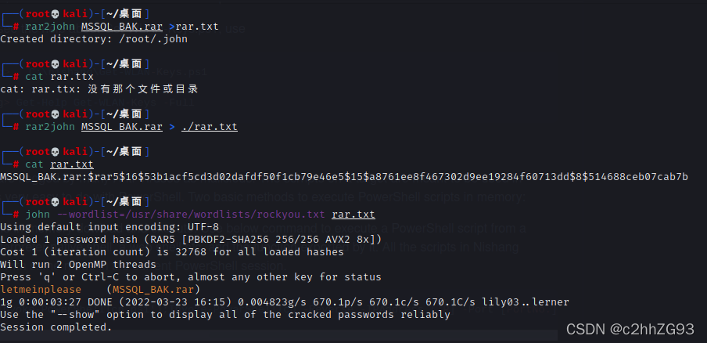Click the 'Loaded 1 password hash' line
This screenshot has height=343, width=707.
click(x=191, y=239)
